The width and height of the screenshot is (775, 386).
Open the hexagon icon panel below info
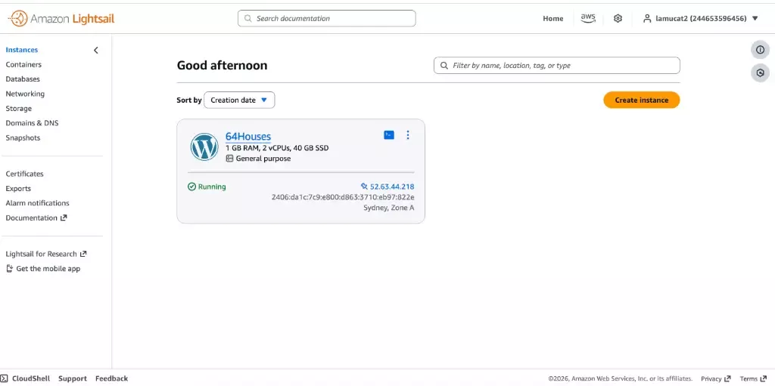[760, 73]
